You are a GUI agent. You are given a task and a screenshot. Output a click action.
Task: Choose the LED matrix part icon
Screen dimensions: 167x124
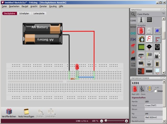click(x=157, y=39)
